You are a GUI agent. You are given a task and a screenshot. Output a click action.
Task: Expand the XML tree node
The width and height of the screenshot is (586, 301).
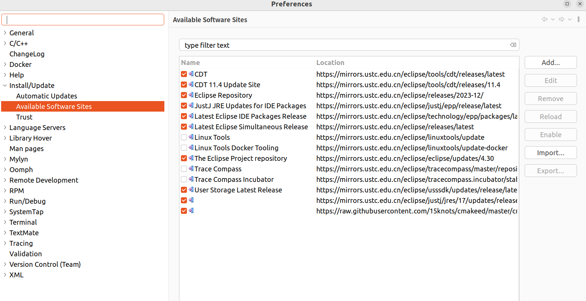click(5, 275)
